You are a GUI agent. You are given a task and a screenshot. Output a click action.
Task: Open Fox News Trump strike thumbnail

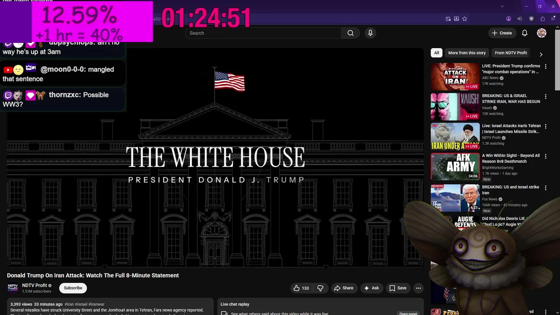pos(455,198)
